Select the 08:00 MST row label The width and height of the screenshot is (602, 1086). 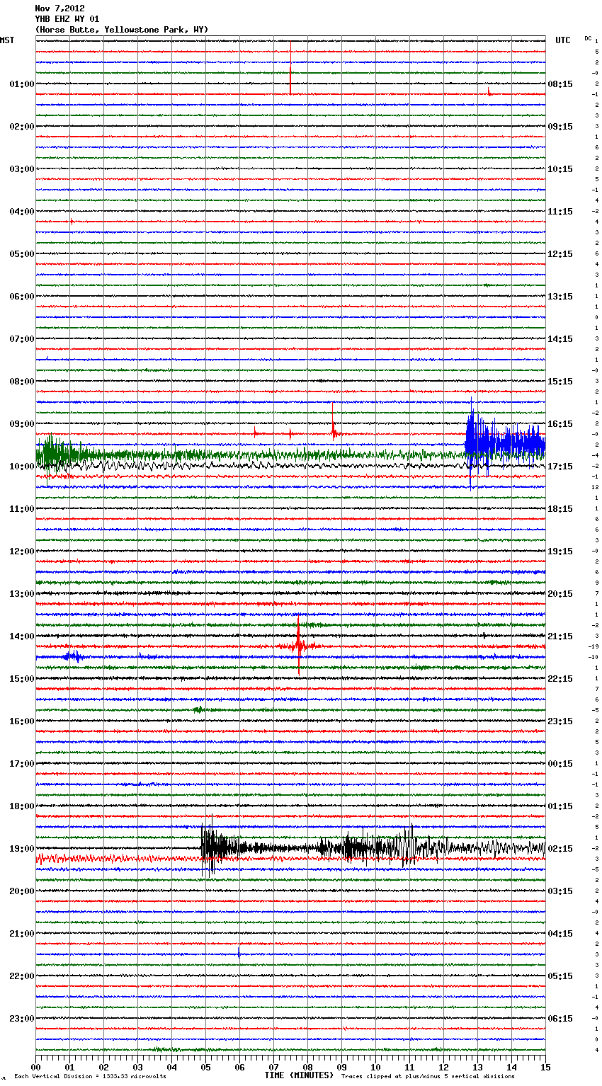click(22, 382)
